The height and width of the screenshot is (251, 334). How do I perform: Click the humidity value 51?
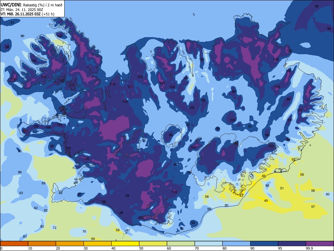(x=282, y=188)
